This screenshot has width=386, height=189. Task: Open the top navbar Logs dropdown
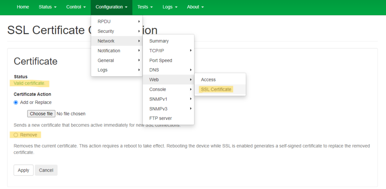[x=170, y=7]
